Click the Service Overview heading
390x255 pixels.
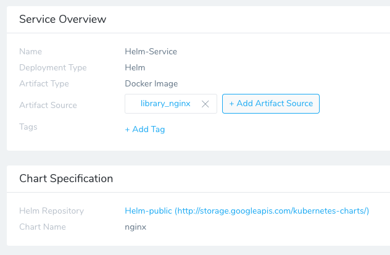(63, 19)
